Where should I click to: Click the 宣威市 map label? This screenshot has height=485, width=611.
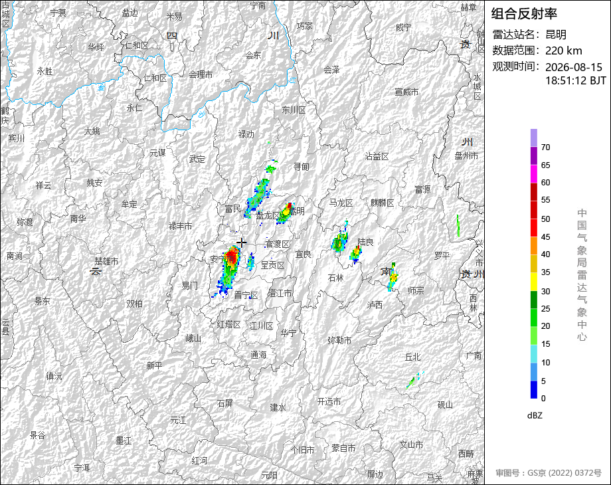click(406, 92)
